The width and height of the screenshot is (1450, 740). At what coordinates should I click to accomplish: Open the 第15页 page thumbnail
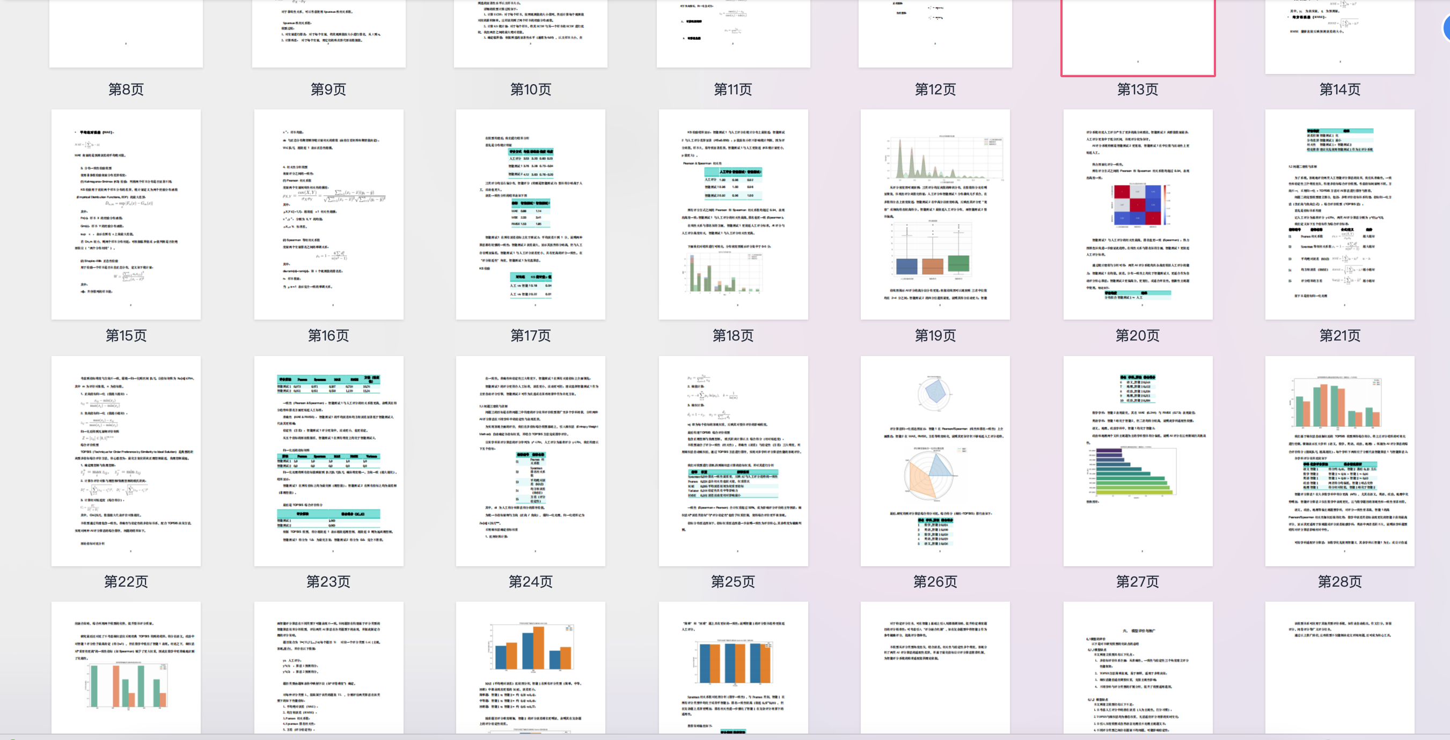tap(126, 214)
